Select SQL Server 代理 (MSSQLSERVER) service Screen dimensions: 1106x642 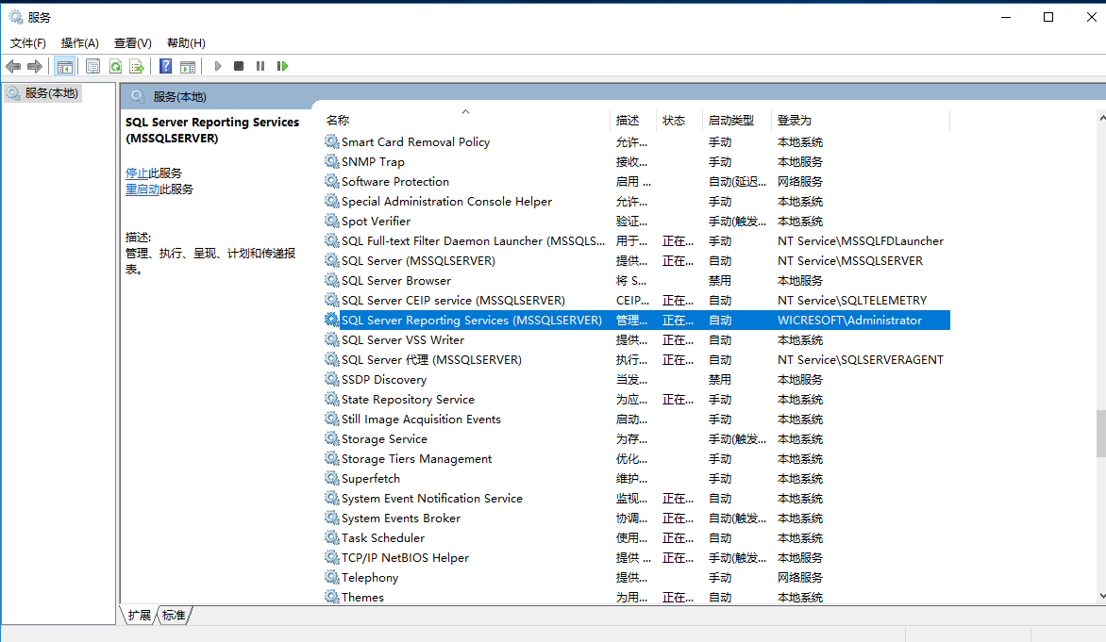637,359
